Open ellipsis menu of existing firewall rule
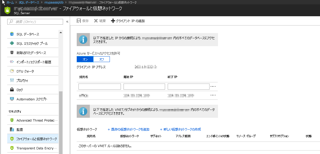 (213, 95)
